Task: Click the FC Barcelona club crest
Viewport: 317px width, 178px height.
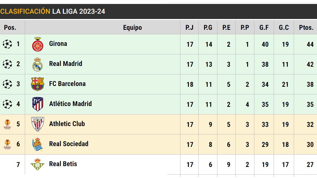Action: click(x=38, y=84)
